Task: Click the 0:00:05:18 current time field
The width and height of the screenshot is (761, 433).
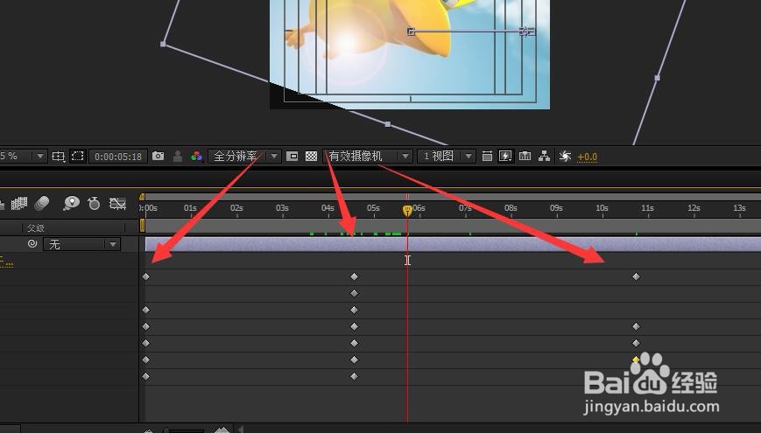Action: click(118, 157)
